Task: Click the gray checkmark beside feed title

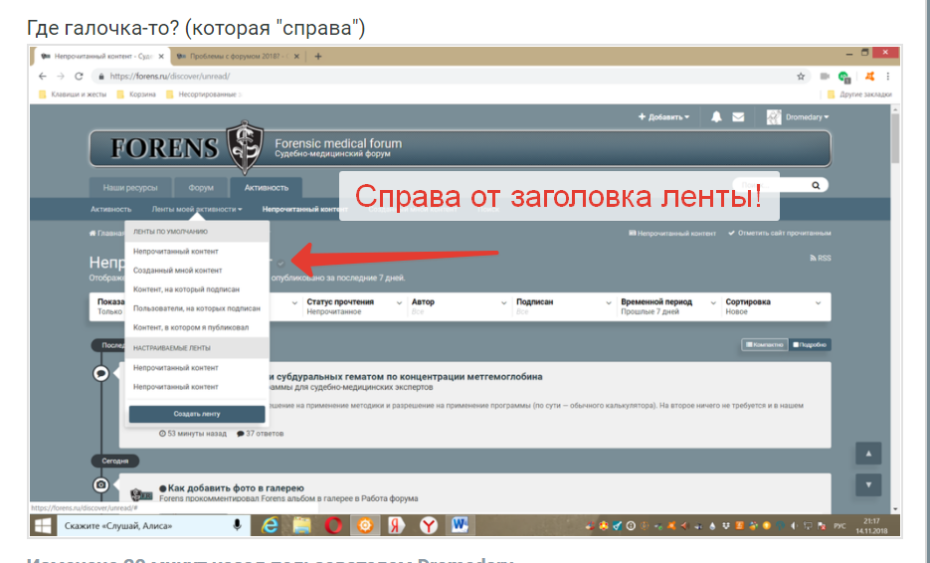Action: click(x=280, y=263)
